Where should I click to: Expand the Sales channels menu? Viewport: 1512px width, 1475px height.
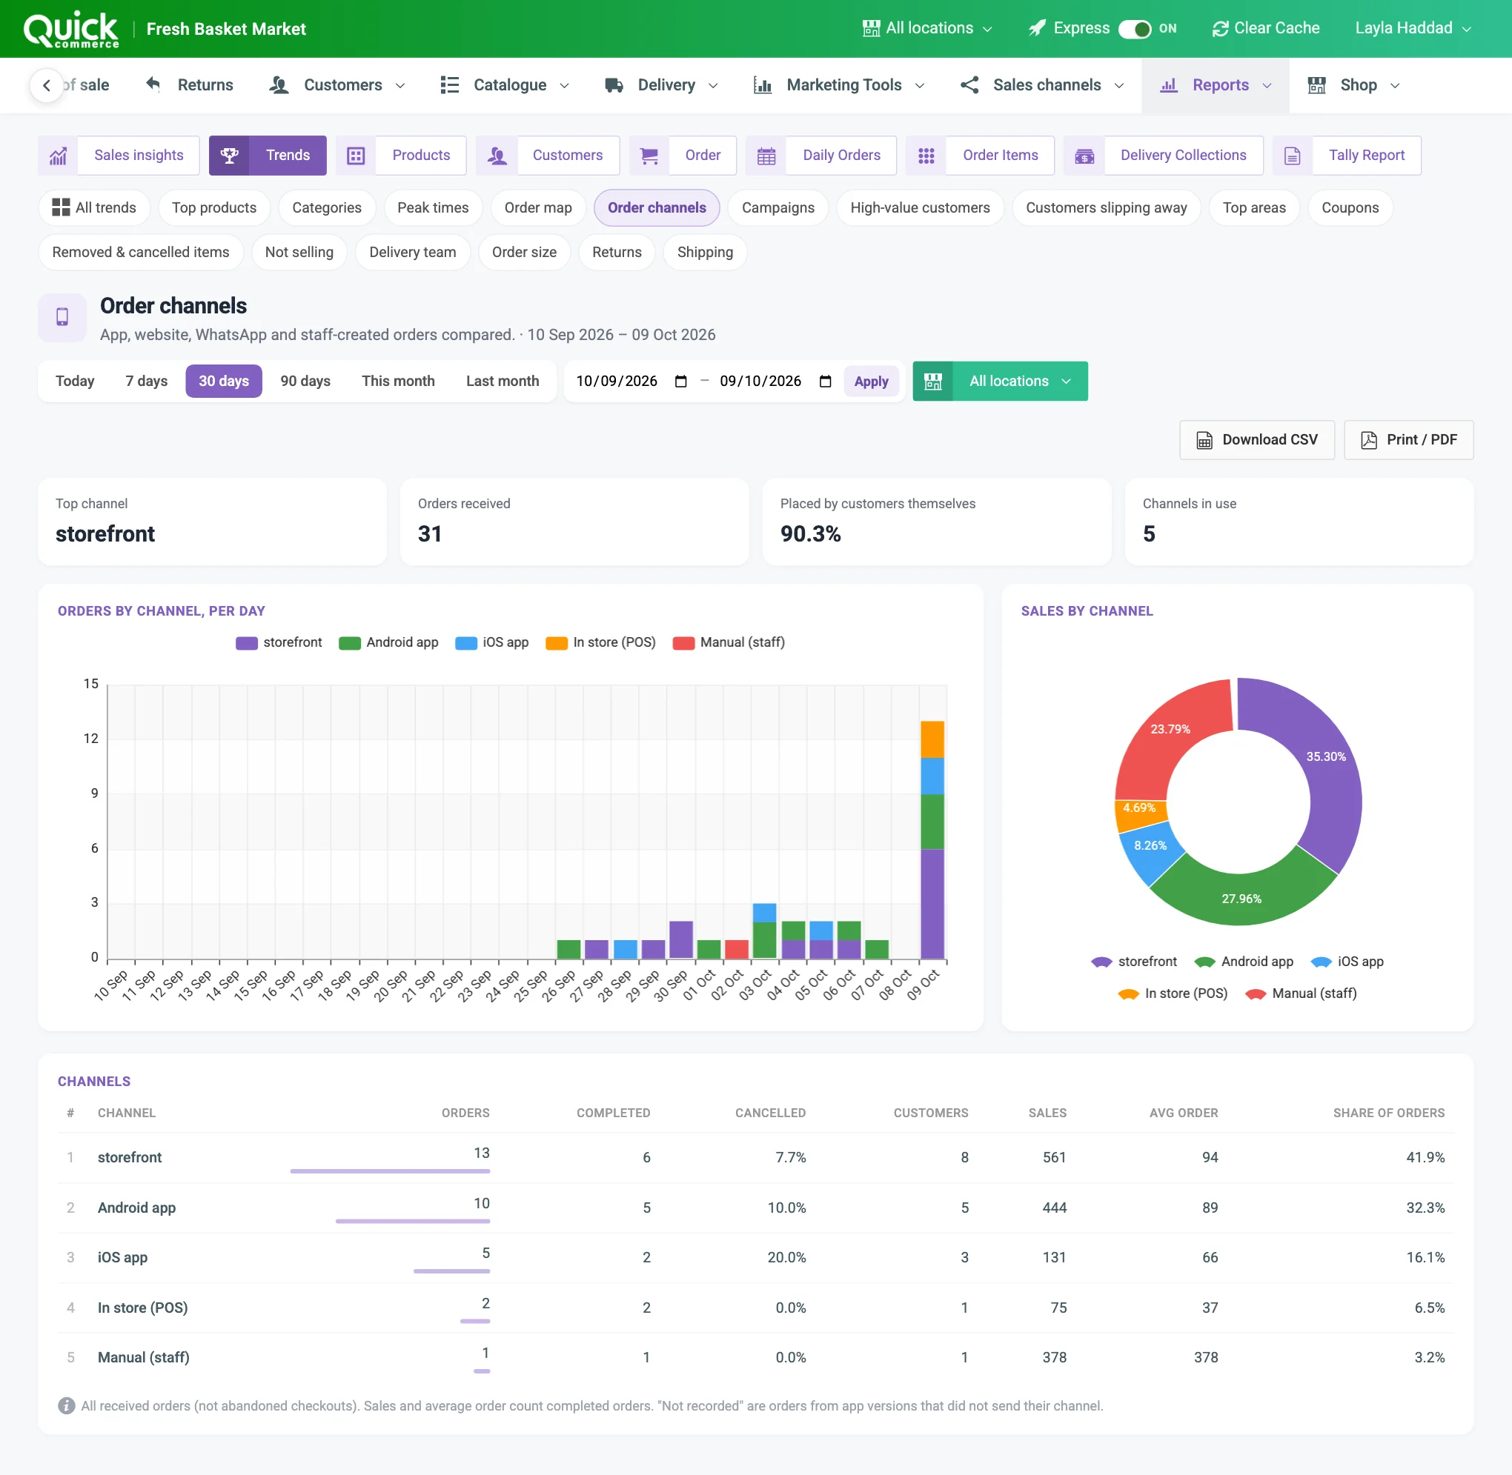1041,84
